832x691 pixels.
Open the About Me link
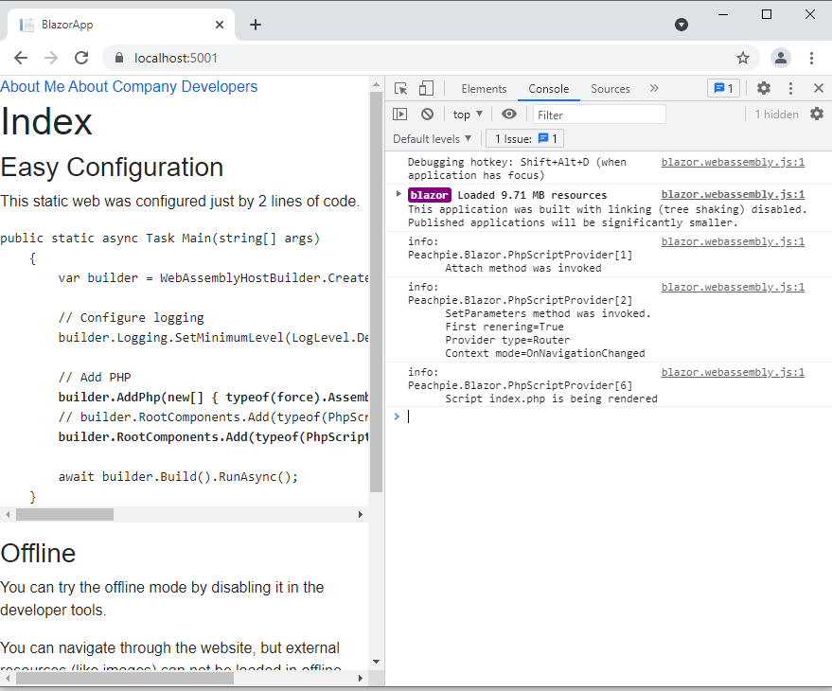coord(32,86)
